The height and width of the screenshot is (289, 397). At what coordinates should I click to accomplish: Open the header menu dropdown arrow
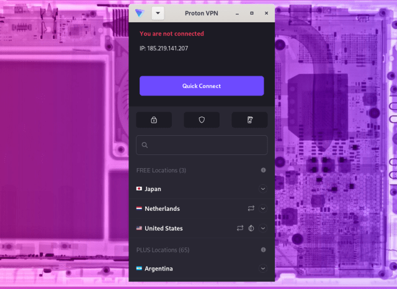[x=158, y=13]
